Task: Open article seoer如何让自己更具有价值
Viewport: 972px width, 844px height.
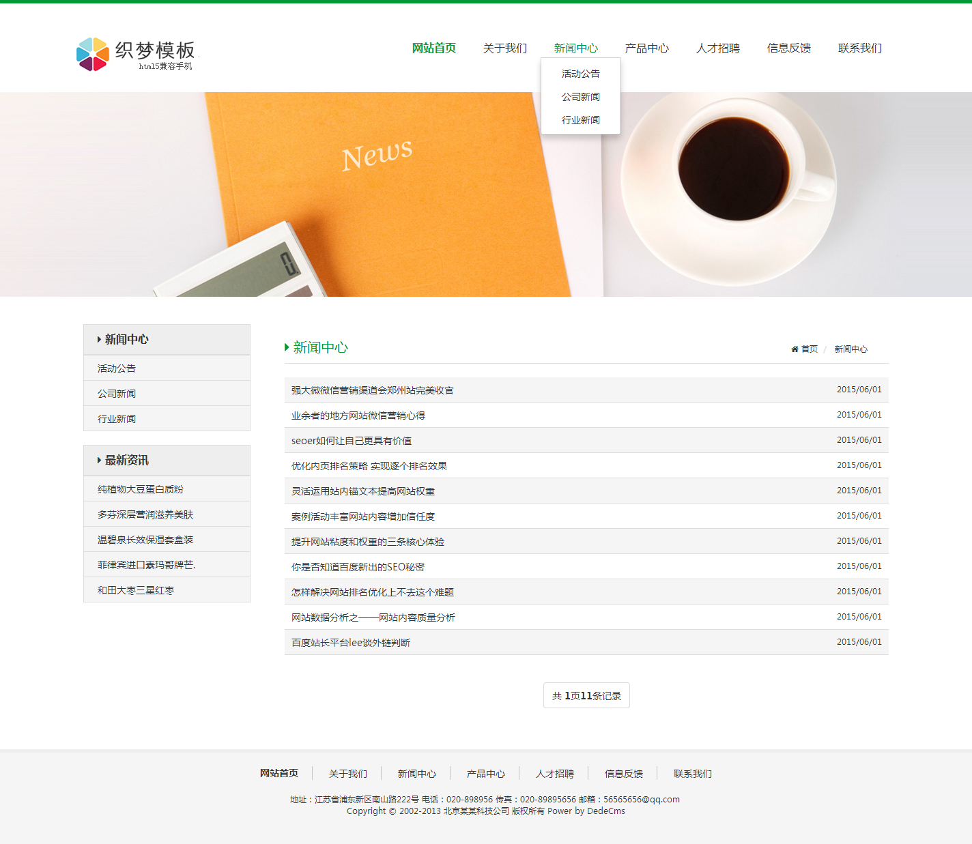Action: coord(351,441)
